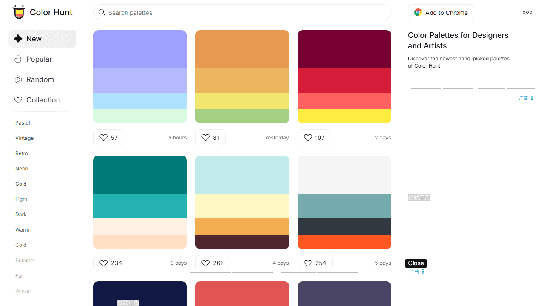Open the ad options dots below Close

click(423, 271)
